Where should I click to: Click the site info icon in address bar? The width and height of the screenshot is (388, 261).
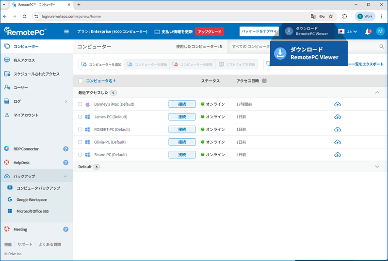[36, 16]
